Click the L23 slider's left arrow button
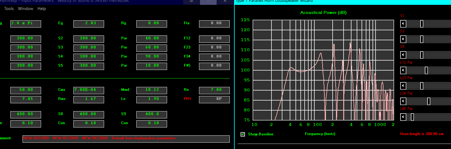Screen dimensions: 451x149 [x=403, y=86]
